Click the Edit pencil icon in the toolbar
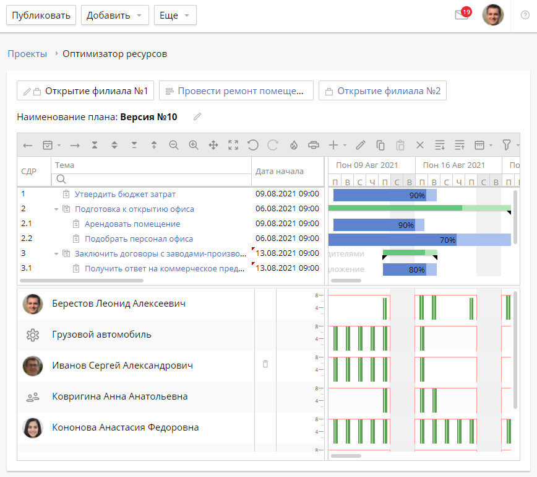537x477 pixels. (359, 145)
